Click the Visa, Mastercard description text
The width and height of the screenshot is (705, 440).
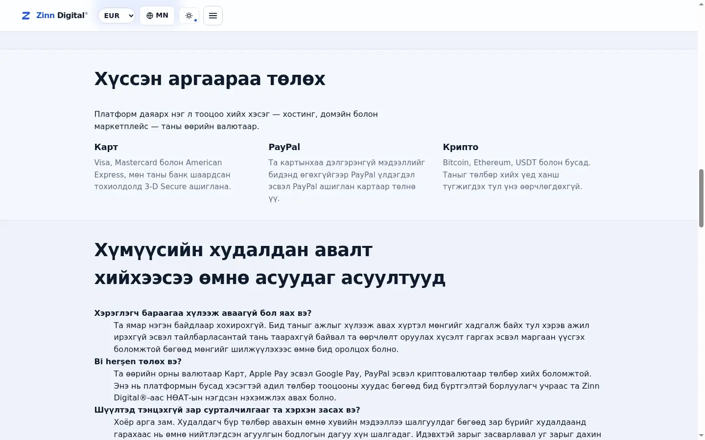tap(163, 175)
